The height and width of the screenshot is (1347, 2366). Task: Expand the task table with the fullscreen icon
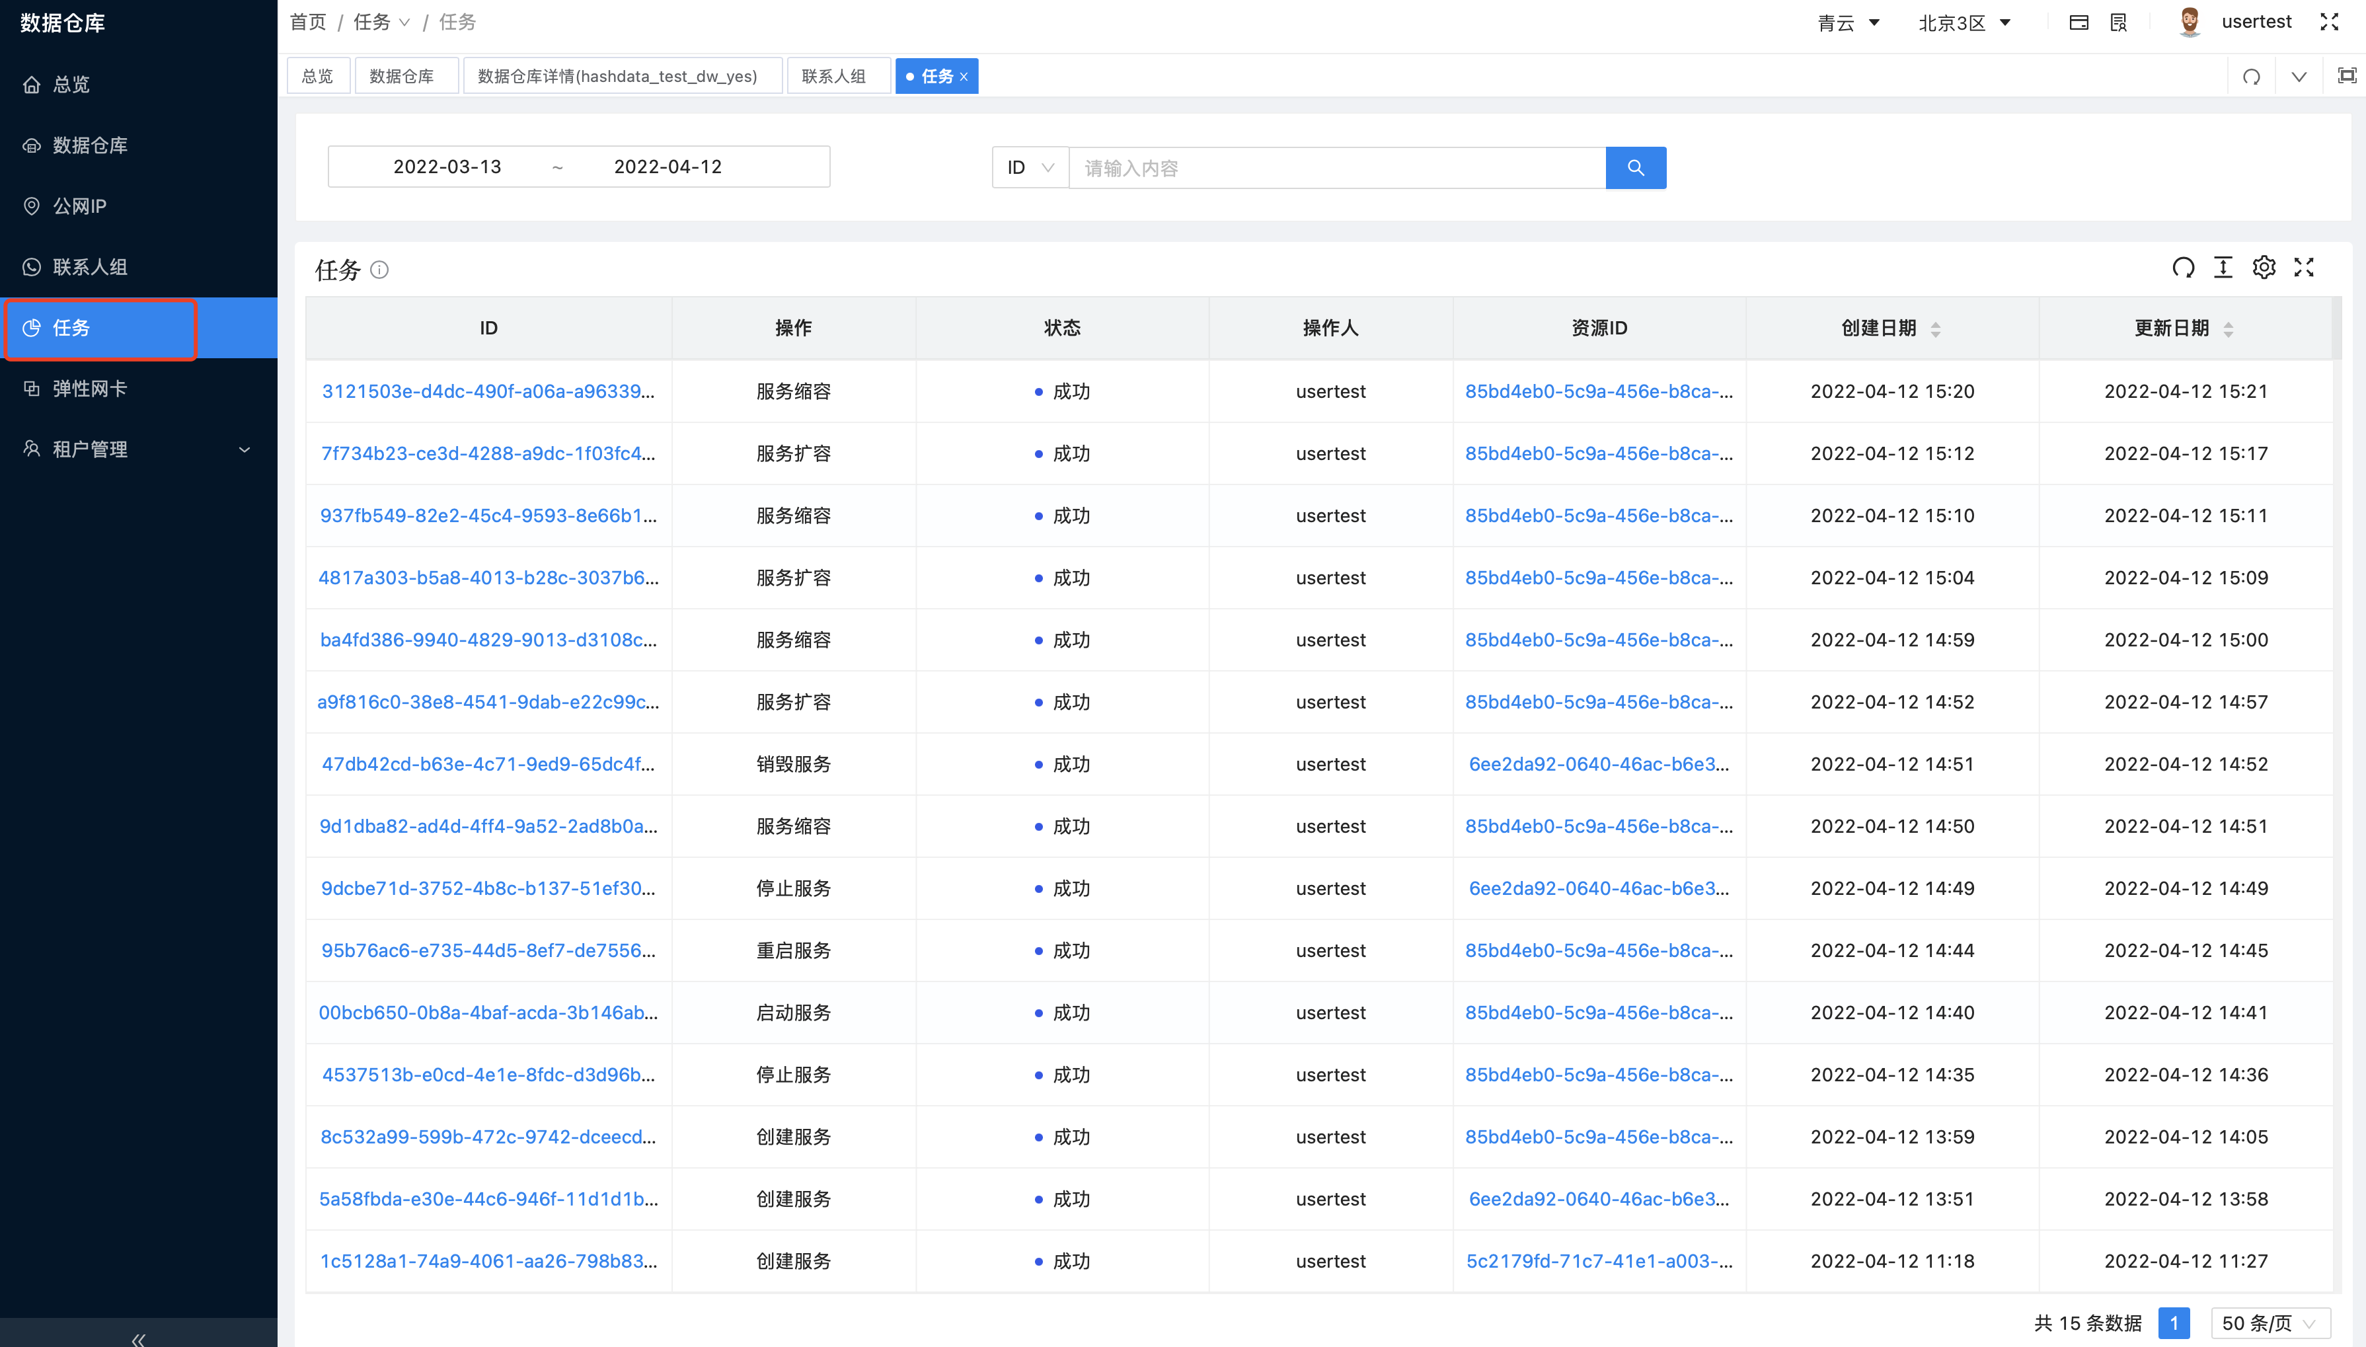(x=2304, y=266)
